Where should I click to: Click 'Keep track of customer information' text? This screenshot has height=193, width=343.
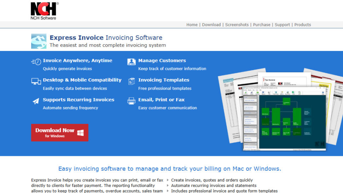click(x=172, y=69)
